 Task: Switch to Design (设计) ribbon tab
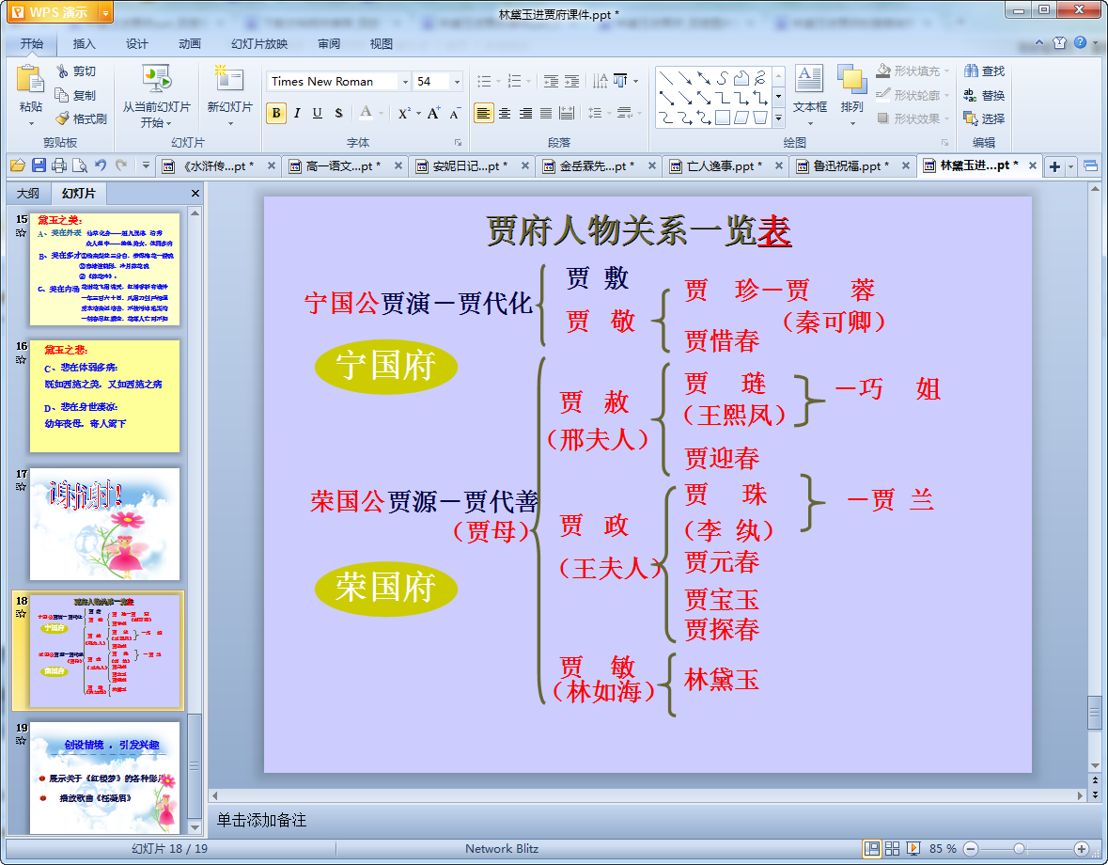click(136, 44)
